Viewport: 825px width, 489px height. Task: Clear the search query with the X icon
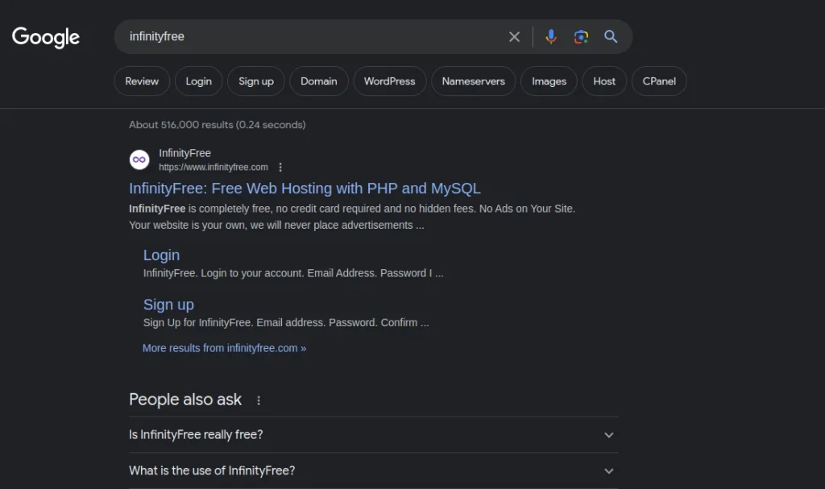click(x=514, y=37)
